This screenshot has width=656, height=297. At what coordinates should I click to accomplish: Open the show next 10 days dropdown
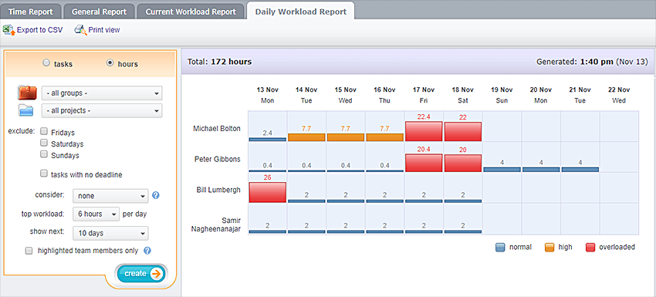tap(110, 233)
